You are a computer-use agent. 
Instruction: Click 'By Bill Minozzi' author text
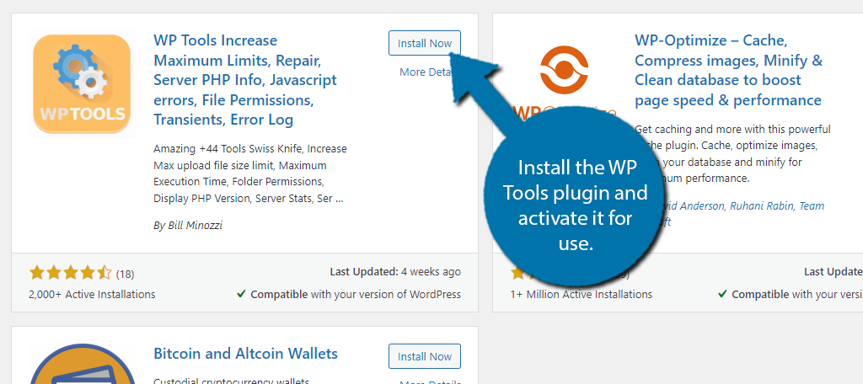click(188, 225)
